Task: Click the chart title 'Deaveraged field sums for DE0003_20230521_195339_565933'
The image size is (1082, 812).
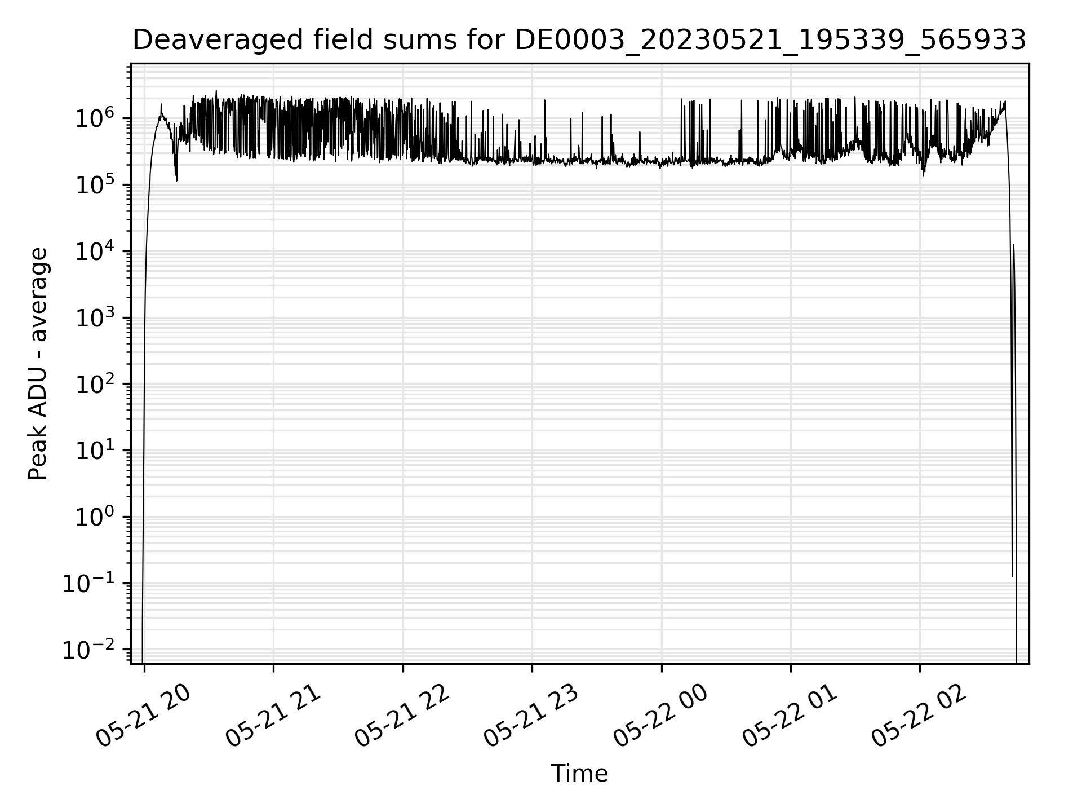Action: tap(579, 40)
